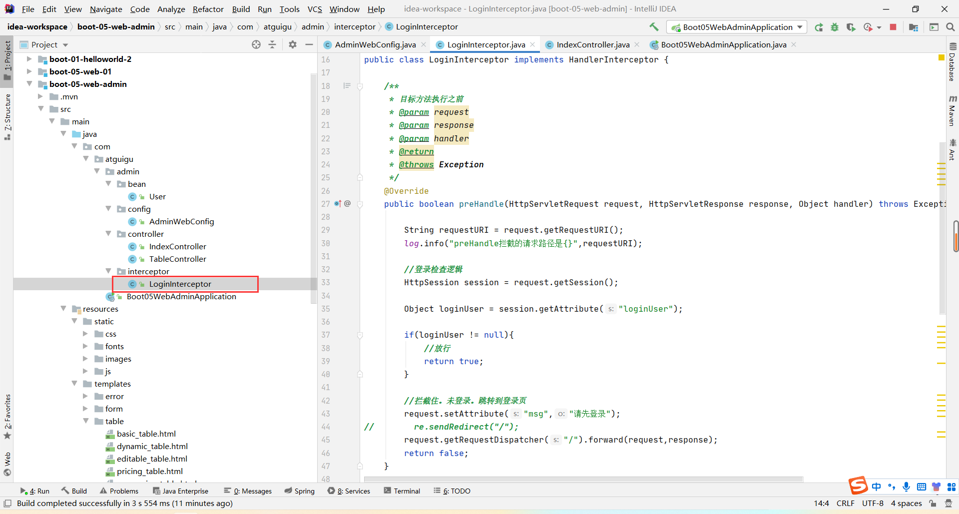This screenshot has width=959, height=514.
Task: Switch to the IndexController.java tab
Action: (592, 44)
